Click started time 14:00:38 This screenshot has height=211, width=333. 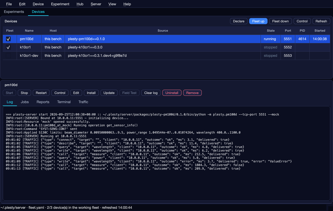point(320,39)
